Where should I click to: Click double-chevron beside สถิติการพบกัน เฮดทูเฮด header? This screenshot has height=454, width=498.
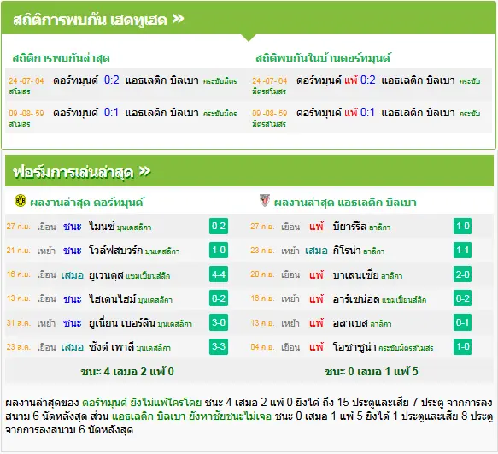pyautogui.click(x=179, y=19)
